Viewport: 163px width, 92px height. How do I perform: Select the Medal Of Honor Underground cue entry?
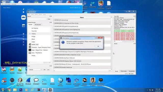(82, 64)
